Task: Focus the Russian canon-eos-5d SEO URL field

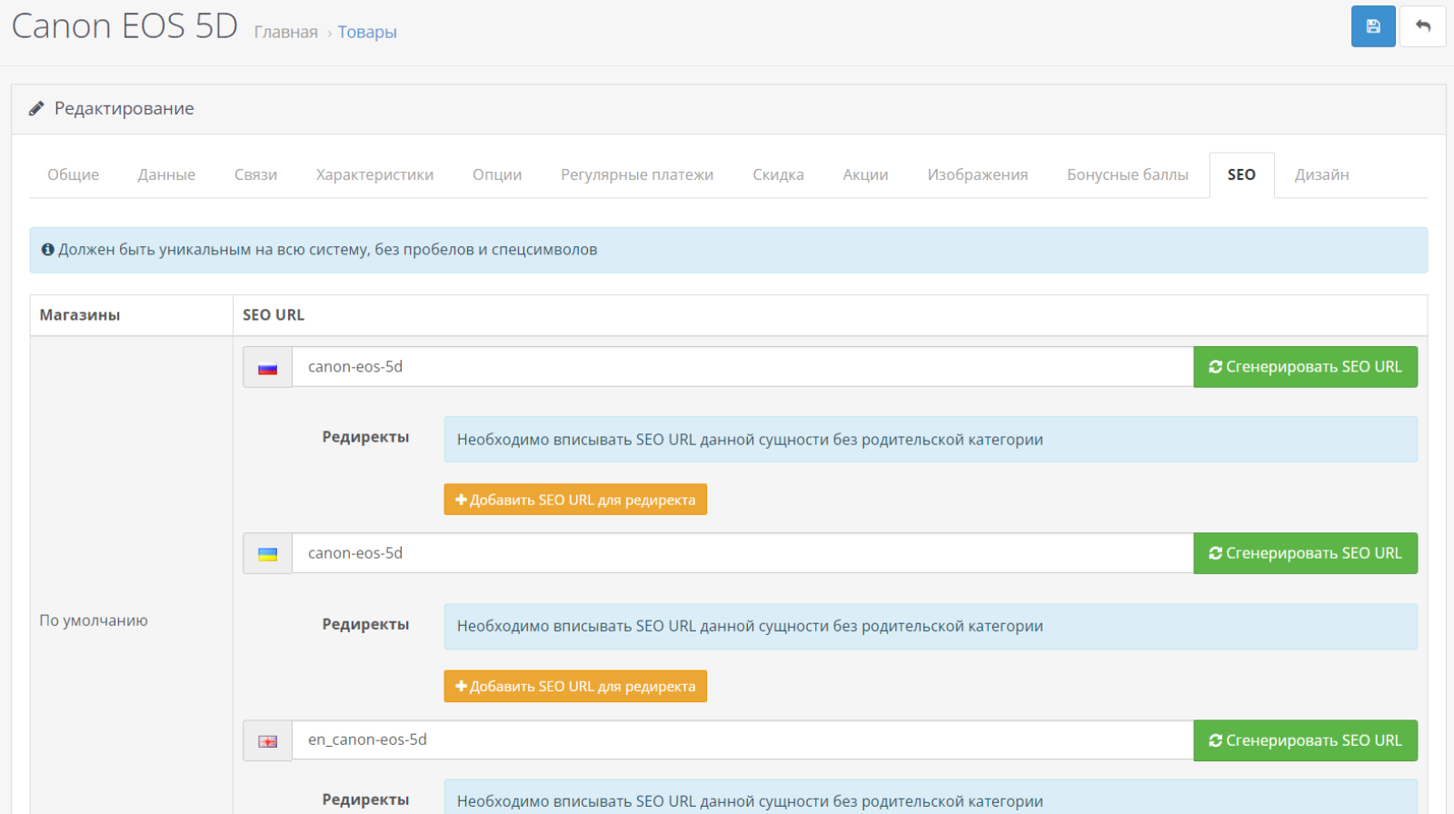Action: pyautogui.click(x=742, y=367)
